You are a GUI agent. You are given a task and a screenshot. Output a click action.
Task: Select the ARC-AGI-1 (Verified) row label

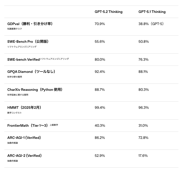tap(24, 138)
